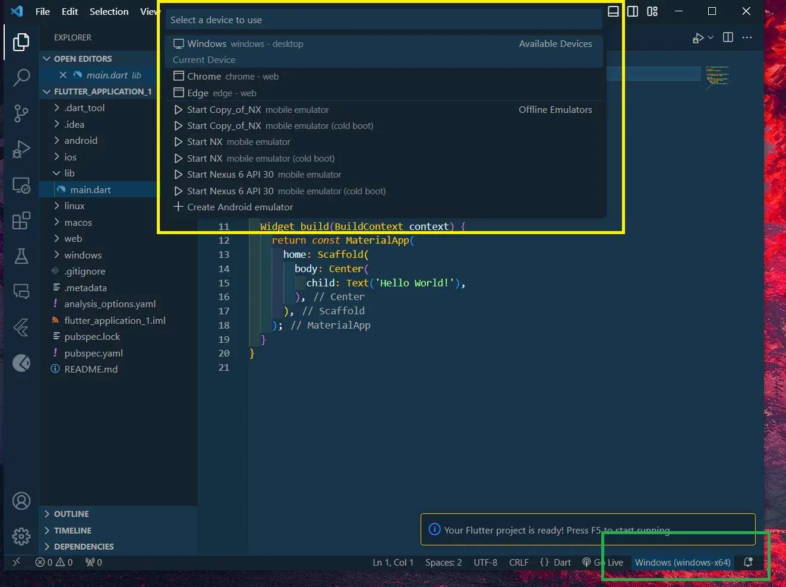Click Ln 1, Col 1 cursor position
Image resolution: width=786 pixels, height=587 pixels.
393,562
